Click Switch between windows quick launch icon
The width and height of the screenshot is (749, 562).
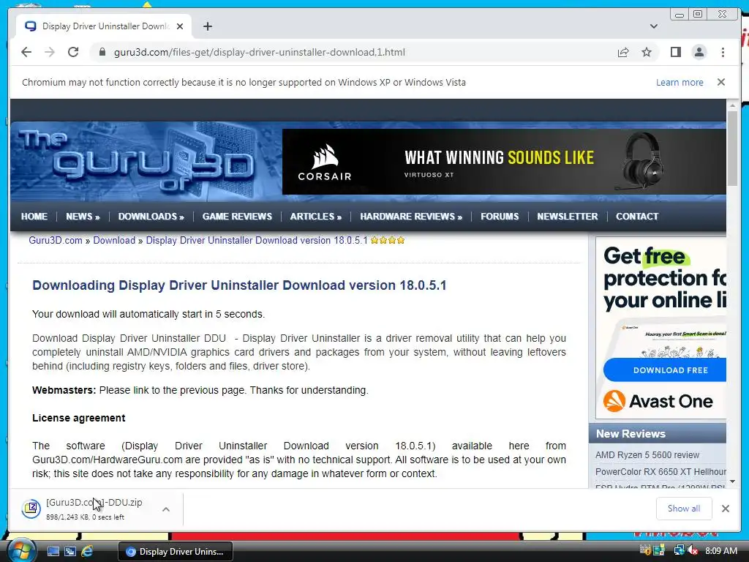click(x=69, y=552)
